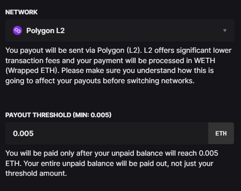The image size is (241, 191).
Task: Click "transaction fees" in the description
Action: (33, 60)
